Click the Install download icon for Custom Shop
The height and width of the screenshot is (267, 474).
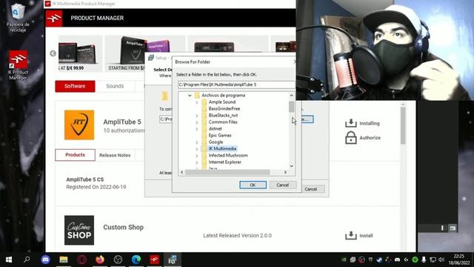[350, 236]
